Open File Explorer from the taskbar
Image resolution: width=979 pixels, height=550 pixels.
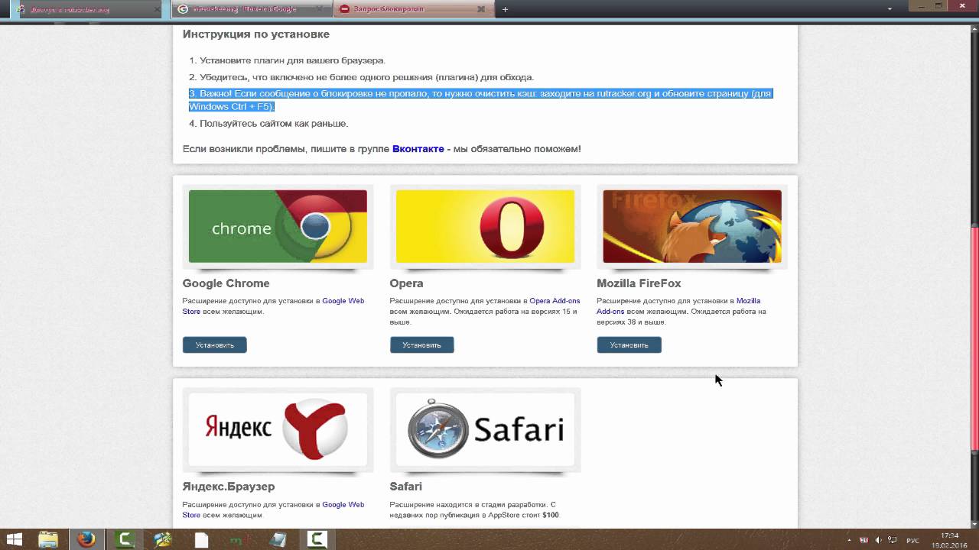coord(48,540)
